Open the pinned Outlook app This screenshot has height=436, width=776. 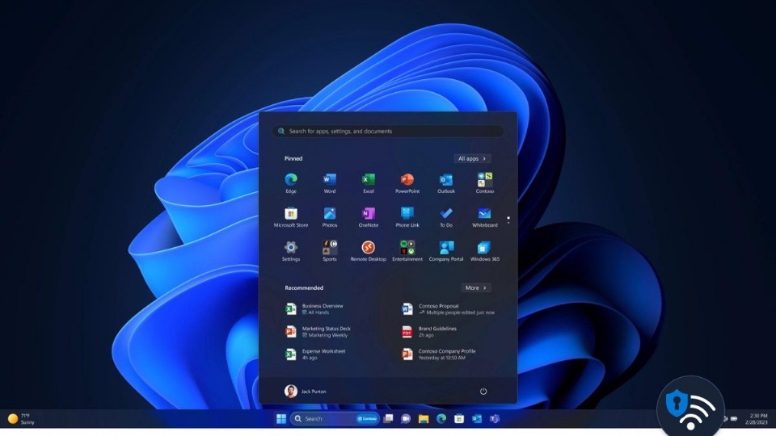446,183
